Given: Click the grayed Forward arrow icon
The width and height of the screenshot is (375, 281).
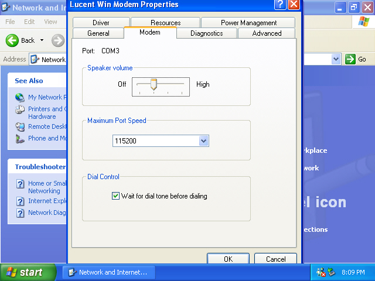Looking at the screenshot, I should click(x=58, y=40).
